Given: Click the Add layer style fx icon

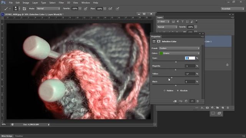Looking at the screenshot, I should click(202, 108).
